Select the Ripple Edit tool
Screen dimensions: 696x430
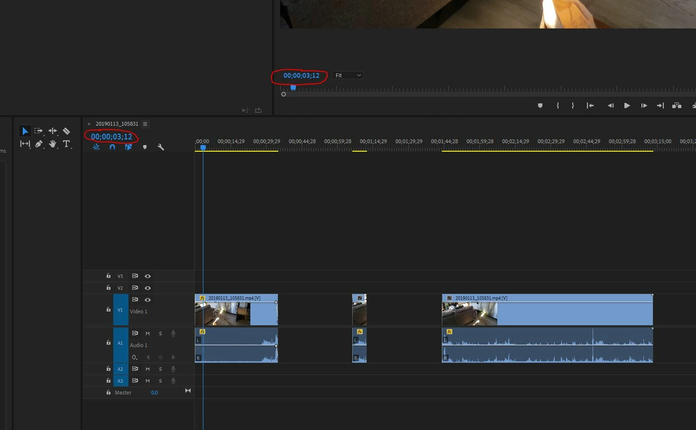53,131
